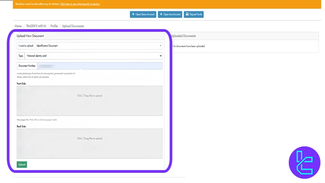325x183 pixels.
Task: Focus the Document Number input field
Action: click(x=100, y=66)
